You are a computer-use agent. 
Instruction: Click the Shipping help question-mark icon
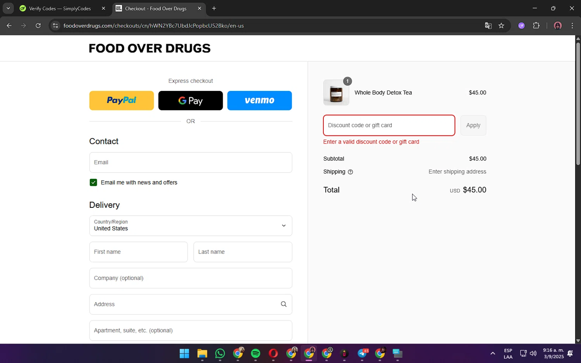coord(351,172)
